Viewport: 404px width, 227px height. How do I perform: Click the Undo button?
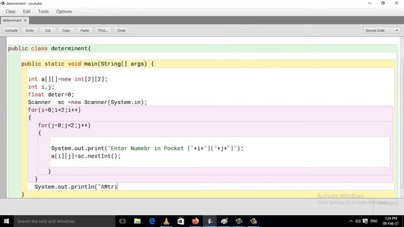point(30,30)
